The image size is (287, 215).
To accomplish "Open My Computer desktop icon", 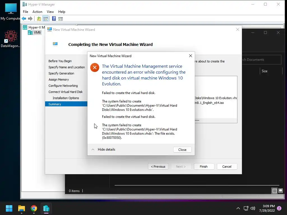I will (x=10, y=11).
